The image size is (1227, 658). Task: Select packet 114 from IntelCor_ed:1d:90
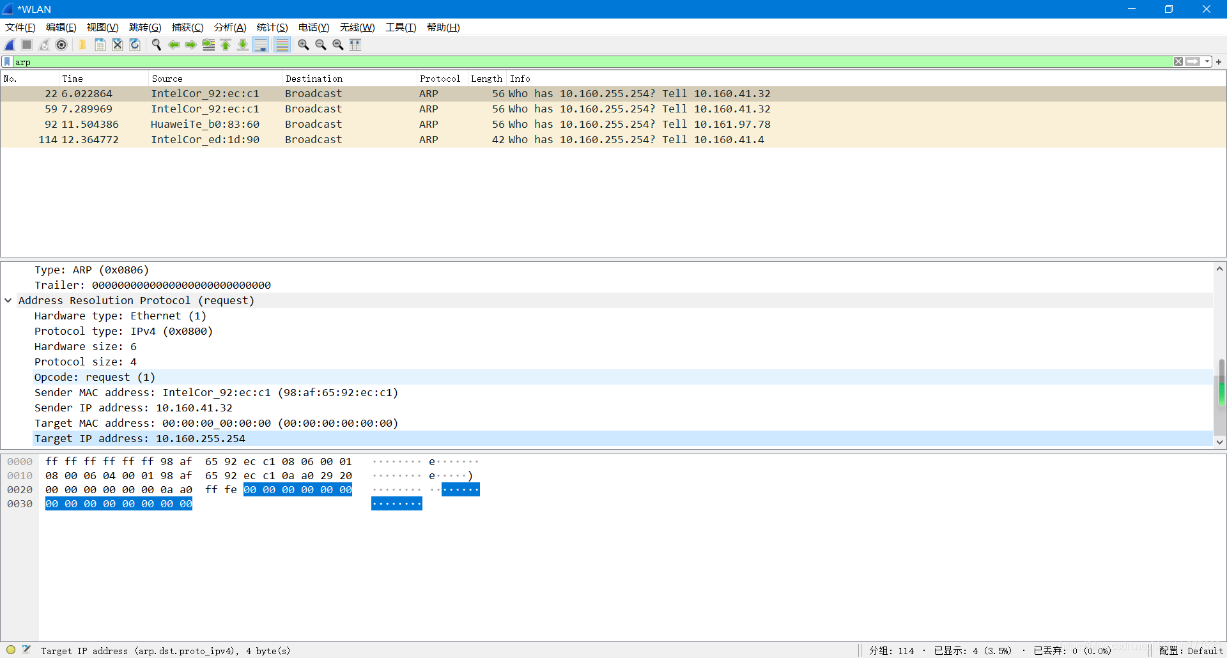pyautogui.click(x=613, y=140)
